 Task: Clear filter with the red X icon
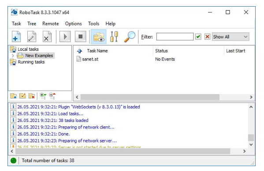(x=207, y=37)
